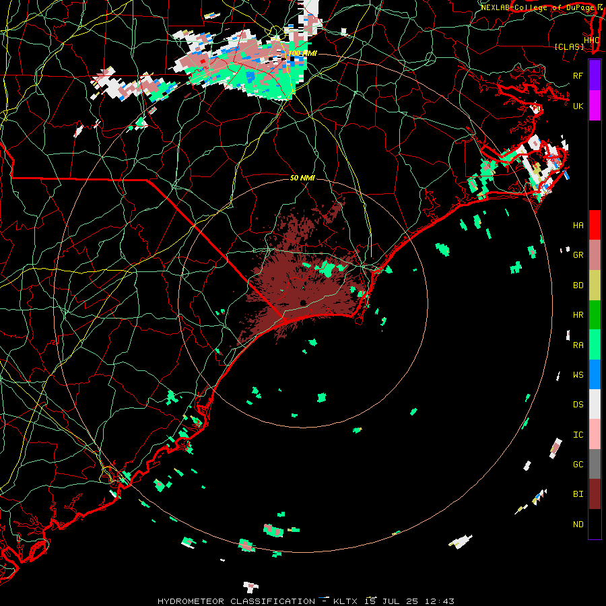Click the '50 NMI' range ring label

tap(302, 178)
